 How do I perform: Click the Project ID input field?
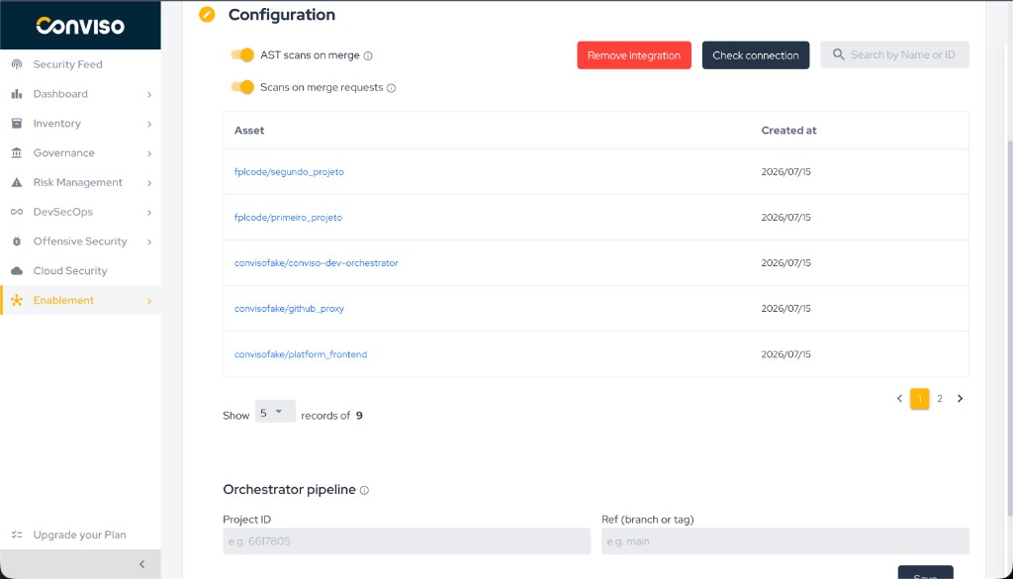tap(407, 541)
